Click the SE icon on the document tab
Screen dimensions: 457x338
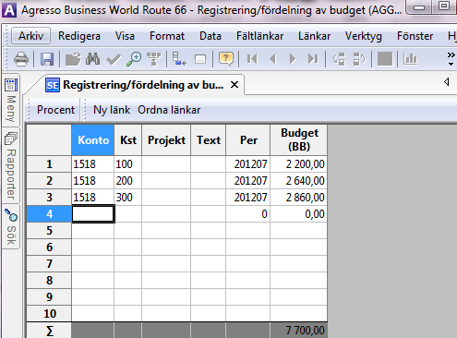tap(53, 85)
